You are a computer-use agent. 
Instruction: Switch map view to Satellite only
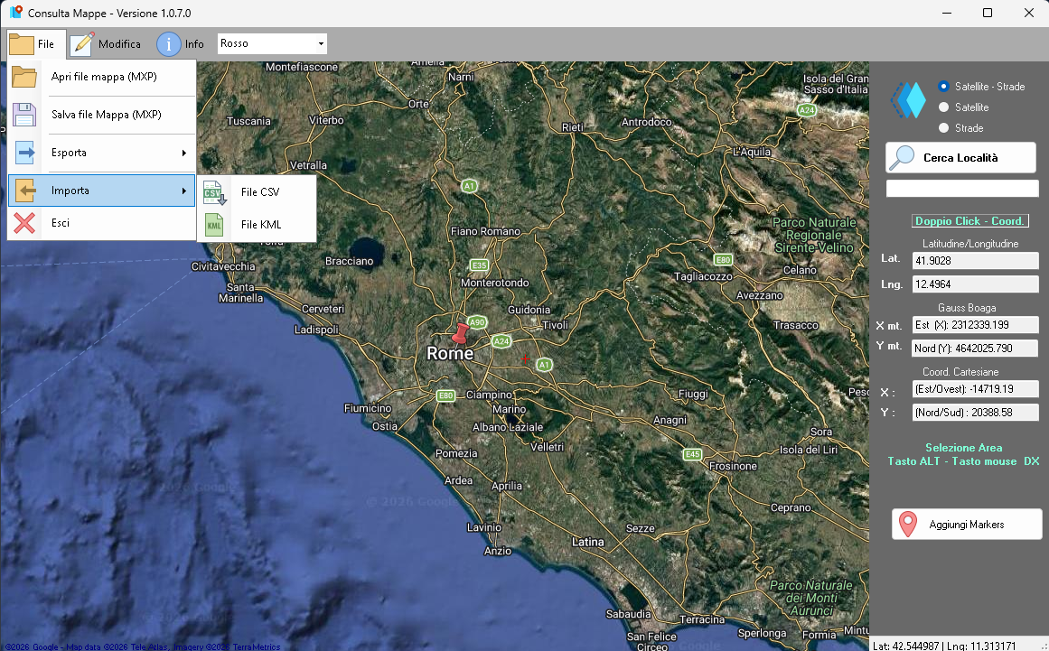pos(943,107)
